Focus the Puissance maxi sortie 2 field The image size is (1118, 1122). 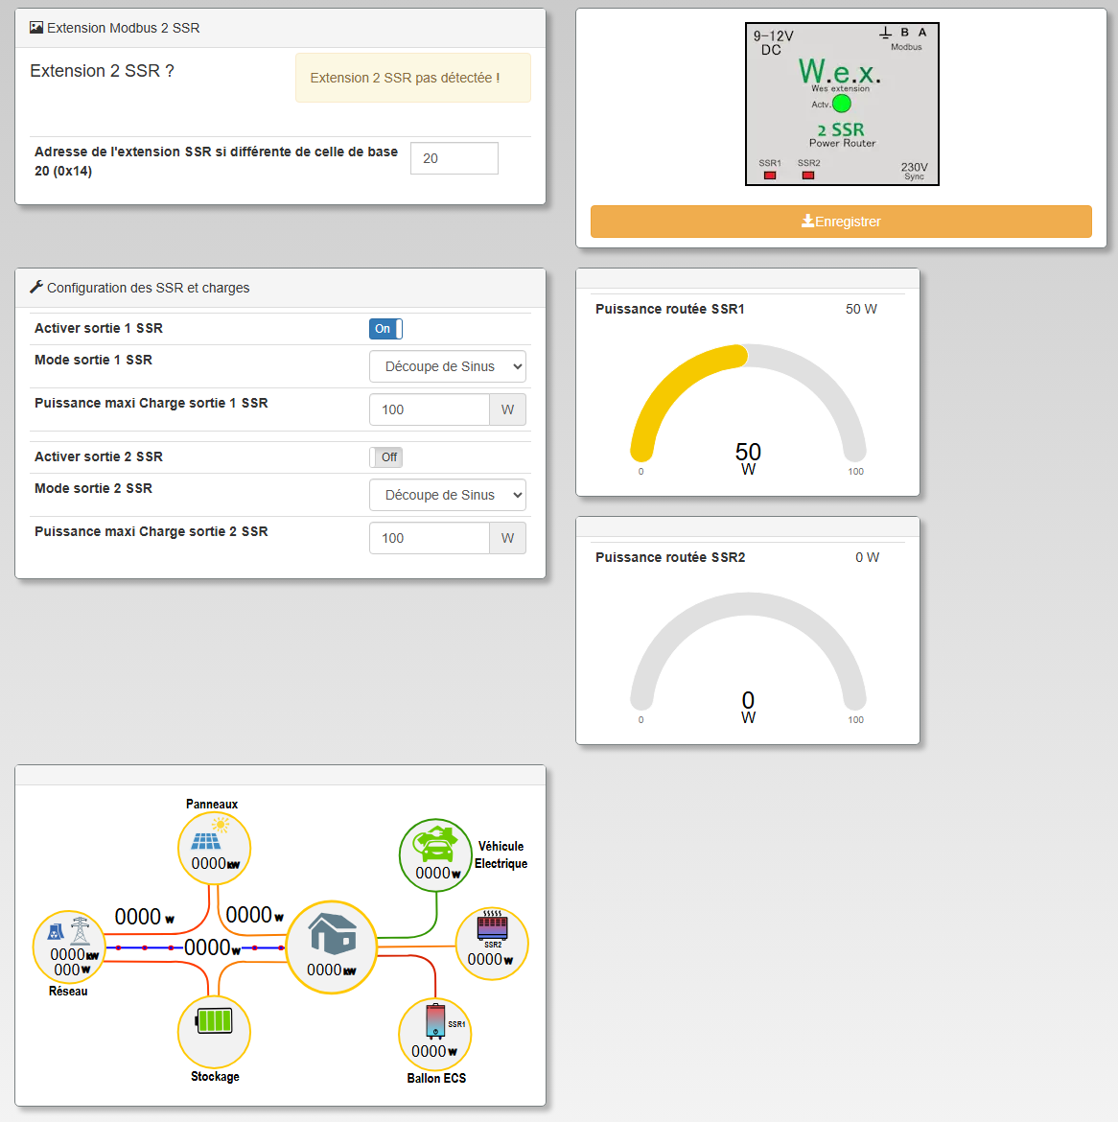429,538
